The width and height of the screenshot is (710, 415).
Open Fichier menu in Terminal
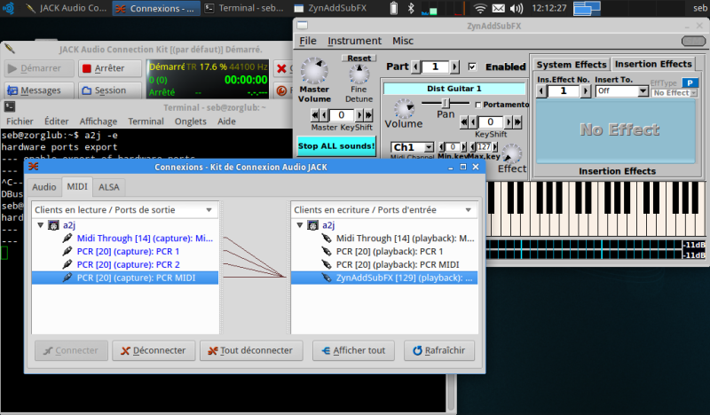click(x=20, y=121)
